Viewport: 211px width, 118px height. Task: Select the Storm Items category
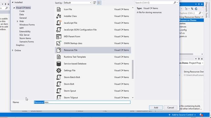coord(25,38)
